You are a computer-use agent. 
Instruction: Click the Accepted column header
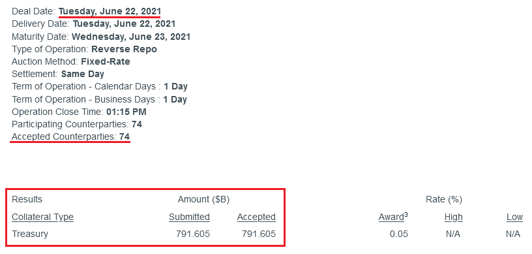click(256, 217)
